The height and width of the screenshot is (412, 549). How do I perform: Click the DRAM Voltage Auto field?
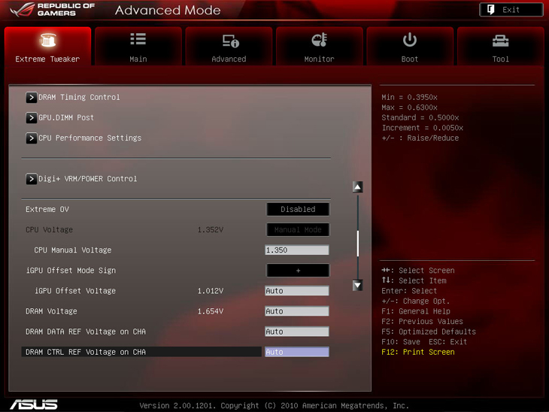click(x=296, y=311)
